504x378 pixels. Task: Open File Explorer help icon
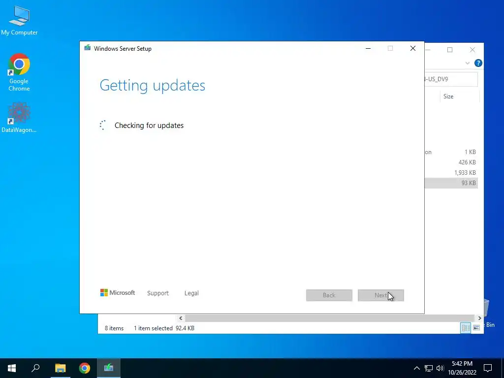[478, 63]
